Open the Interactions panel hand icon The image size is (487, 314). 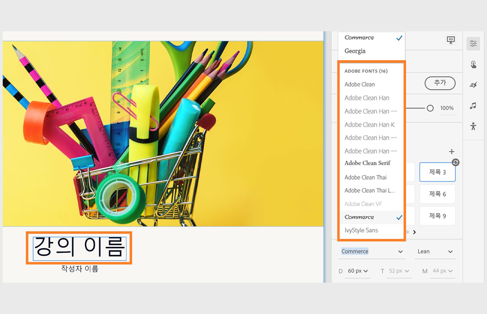tap(473, 64)
